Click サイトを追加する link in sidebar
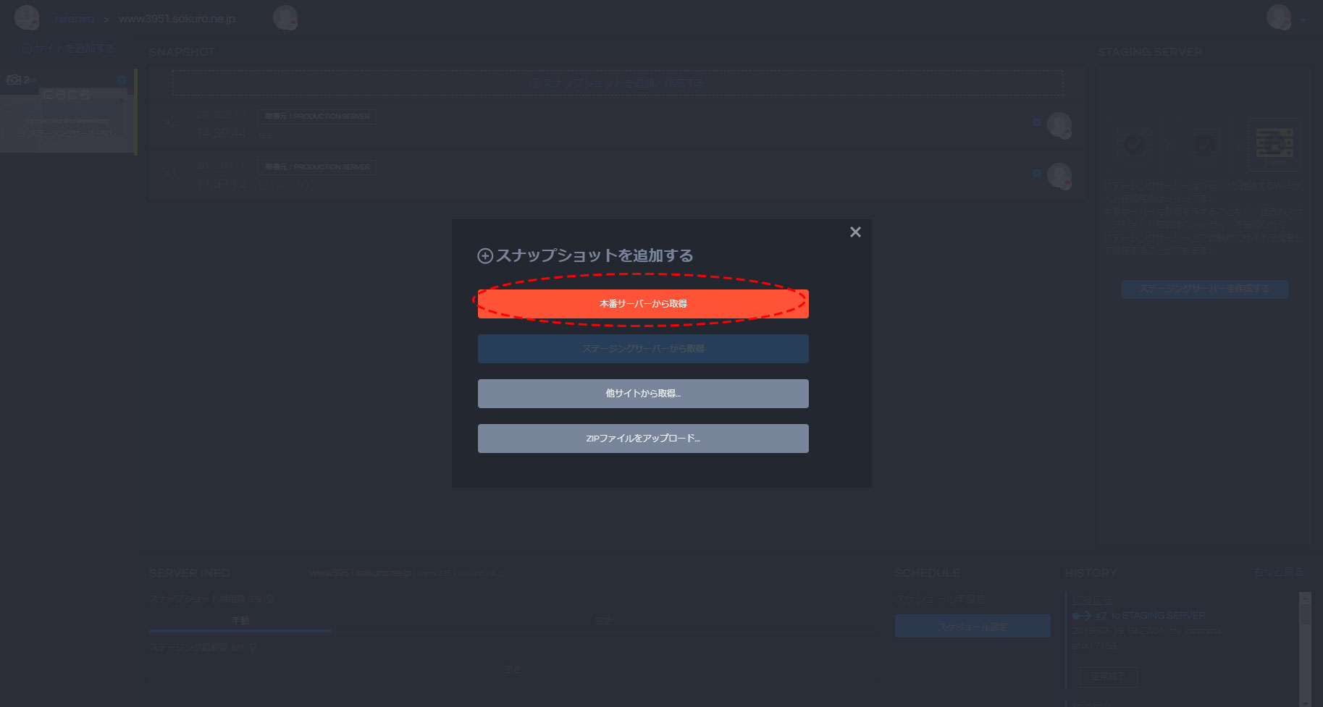 click(69, 48)
